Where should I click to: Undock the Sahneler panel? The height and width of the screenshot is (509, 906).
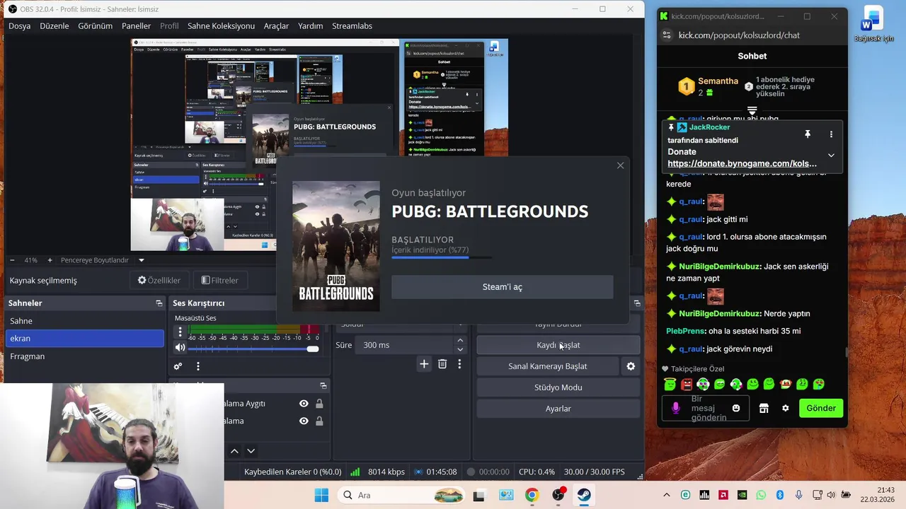(x=159, y=303)
